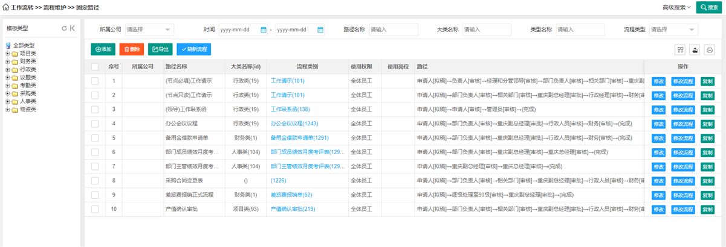Expand the 议题类 tree node

[x=7, y=77]
